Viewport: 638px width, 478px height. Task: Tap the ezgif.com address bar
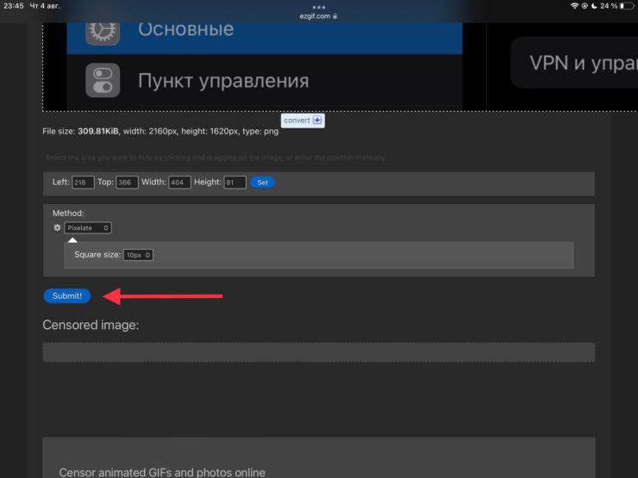(x=319, y=16)
